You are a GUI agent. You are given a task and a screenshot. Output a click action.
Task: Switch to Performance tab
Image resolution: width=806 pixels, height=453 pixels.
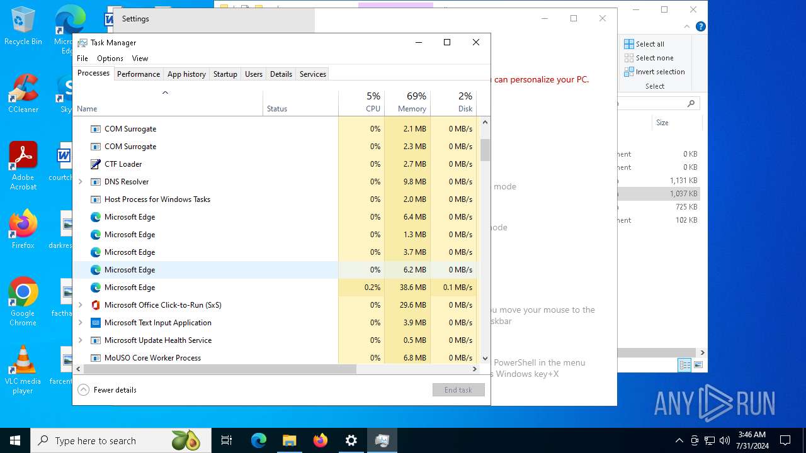[139, 74]
